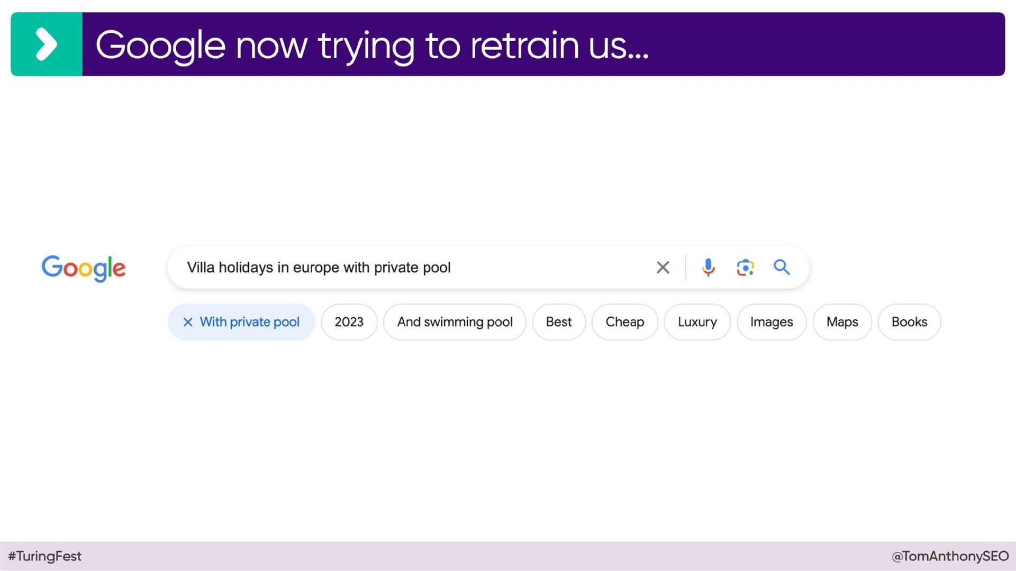Image resolution: width=1016 pixels, height=571 pixels.
Task: Start voice search with microphone icon
Action: 708,268
